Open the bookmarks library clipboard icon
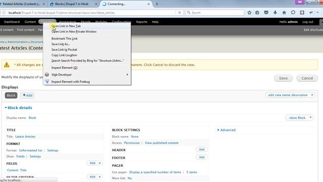This screenshot has height=182, width=323. 257,13
